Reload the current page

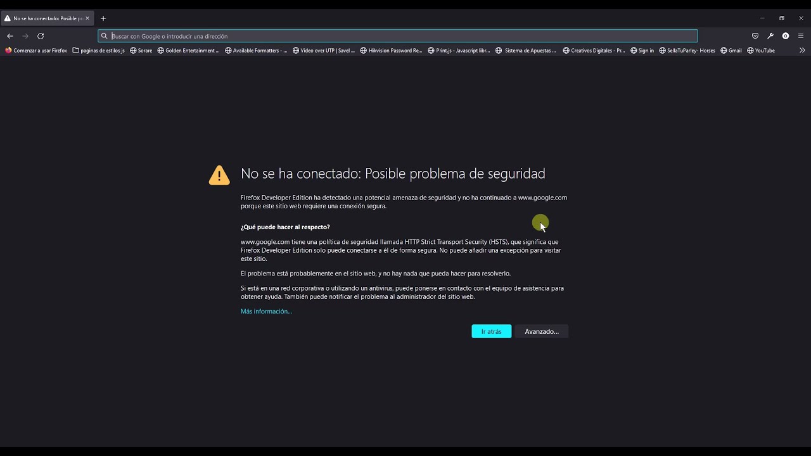41,36
